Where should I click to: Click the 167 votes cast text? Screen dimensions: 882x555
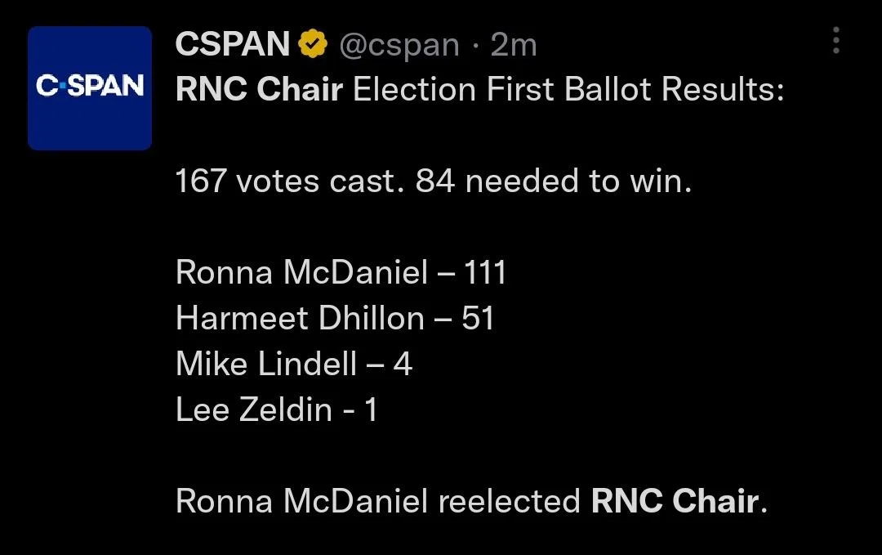(x=290, y=181)
